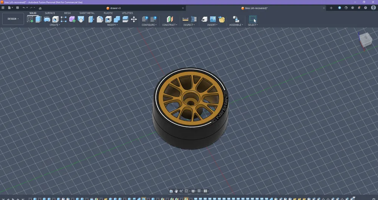Activate the Pan hand tool
Screen dimensions: 378x200
tap(176, 191)
